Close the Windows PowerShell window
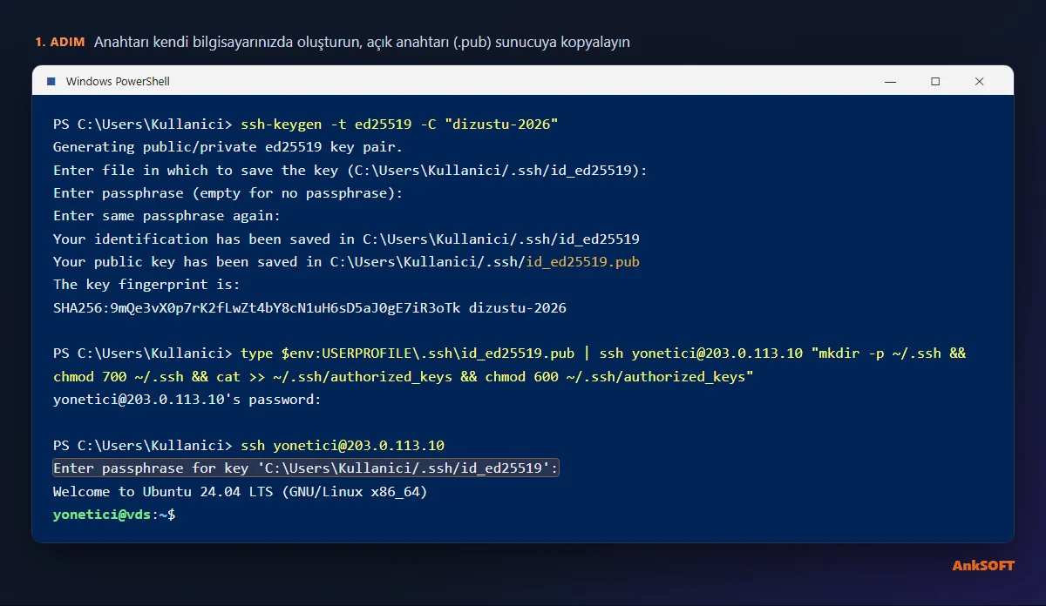 tap(980, 81)
